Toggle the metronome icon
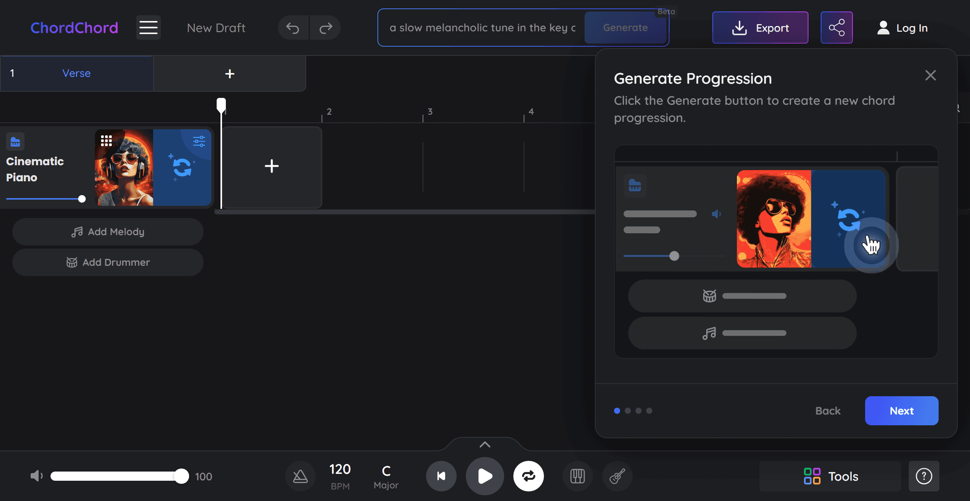Screen dimensions: 970x501 (x=300, y=476)
